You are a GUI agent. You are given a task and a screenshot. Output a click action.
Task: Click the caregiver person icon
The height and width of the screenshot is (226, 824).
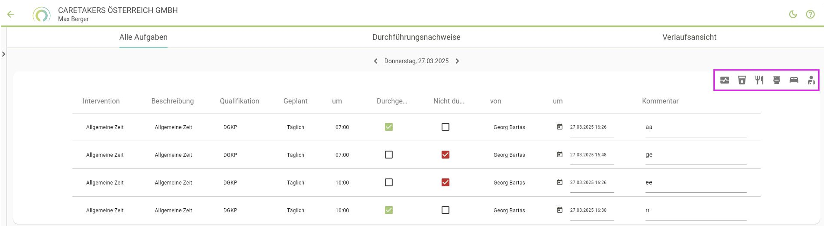811,80
